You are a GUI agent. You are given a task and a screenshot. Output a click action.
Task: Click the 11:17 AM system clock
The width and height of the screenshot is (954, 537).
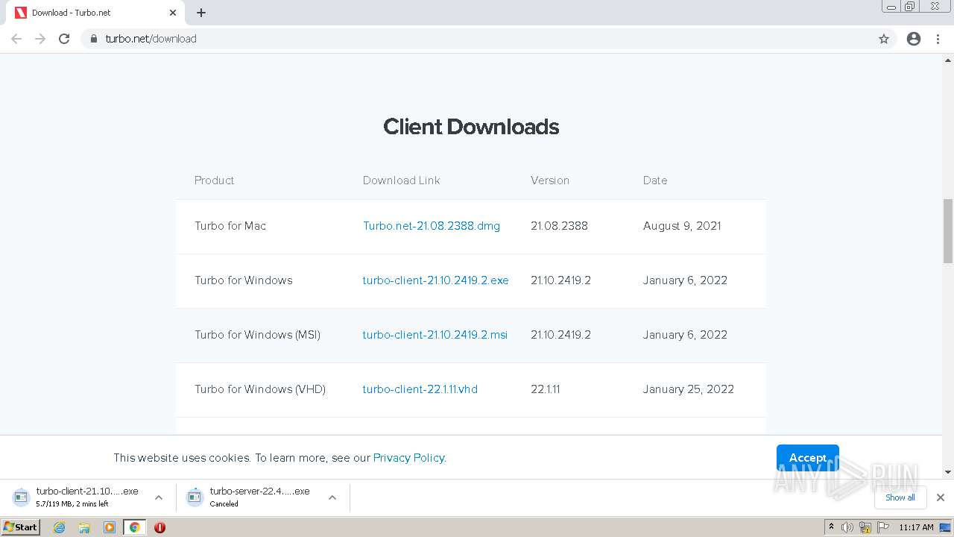pos(916,527)
